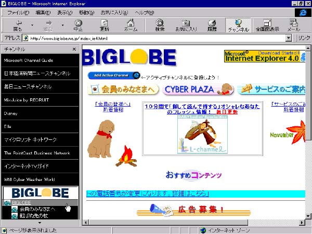Refresh page with the 更新 button
The height and width of the screenshot is (234, 312).
105,25
